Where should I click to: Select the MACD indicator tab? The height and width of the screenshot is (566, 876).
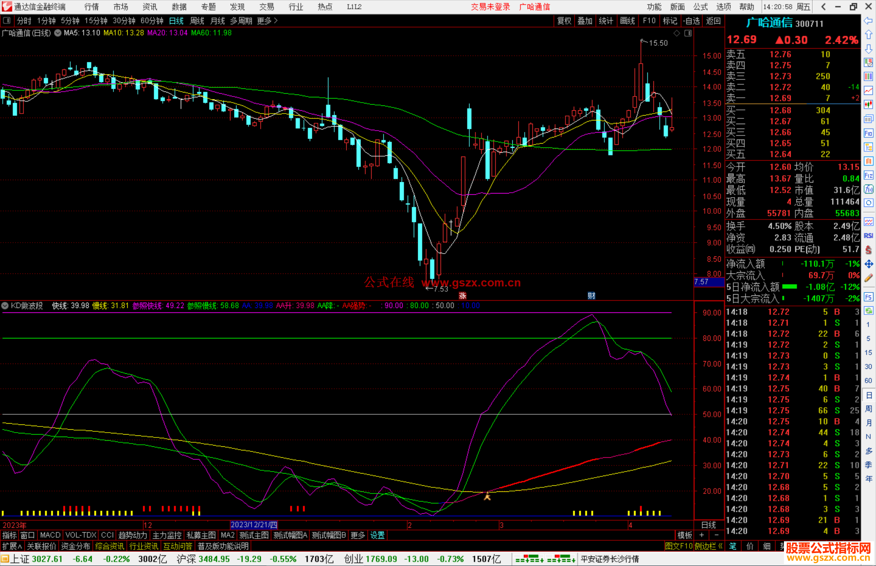pyautogui.click(x=50, y=535)
